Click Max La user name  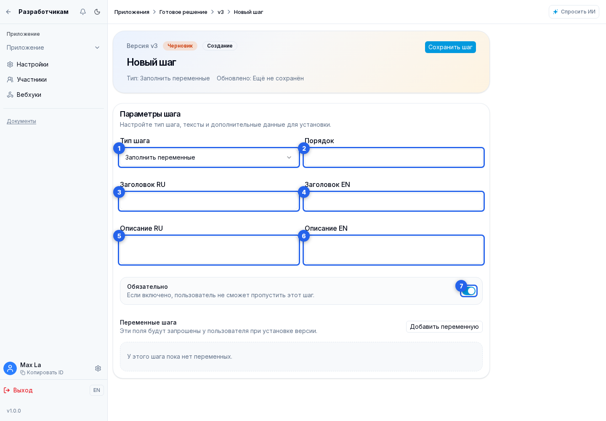31,365
